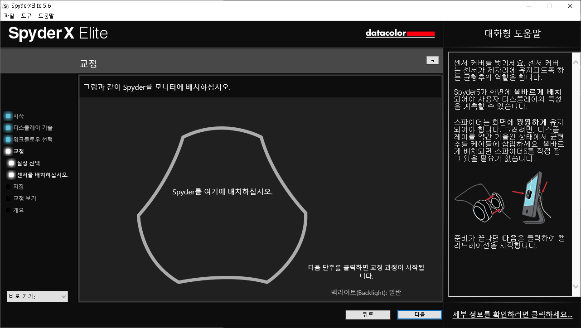This screenshot has width=581, height=328.
Task: Select the 저장 step in the sidebar
Action: 19,187
